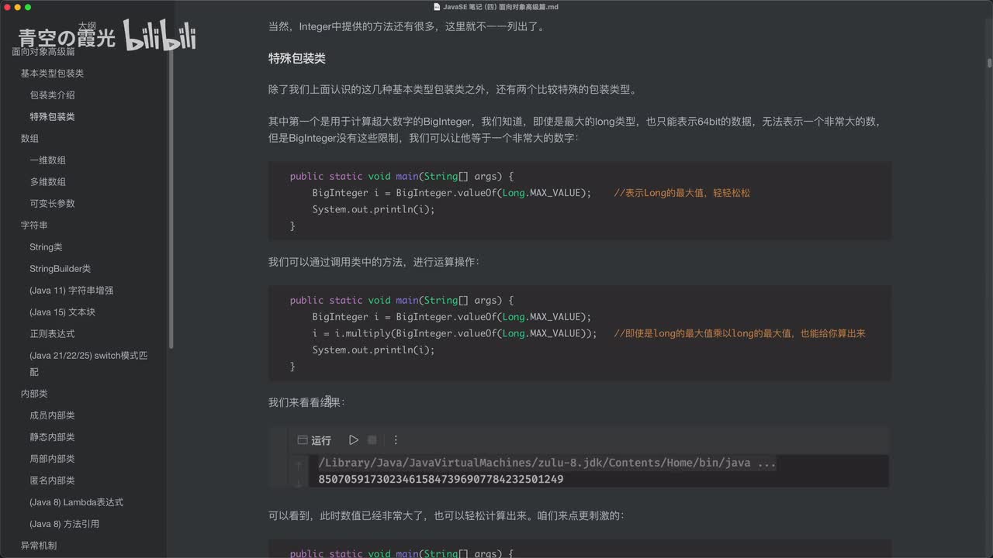The image size is (993, 558).
Task: Open (Java 15) 文本块 entry
Action: click(62, 312)
